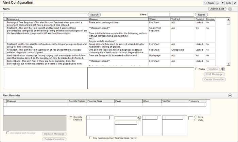Image resolution: width=238 pixels, height=142 pixels.
Task: Select the Visits frequency radio button
Action: tap(195, 120)
